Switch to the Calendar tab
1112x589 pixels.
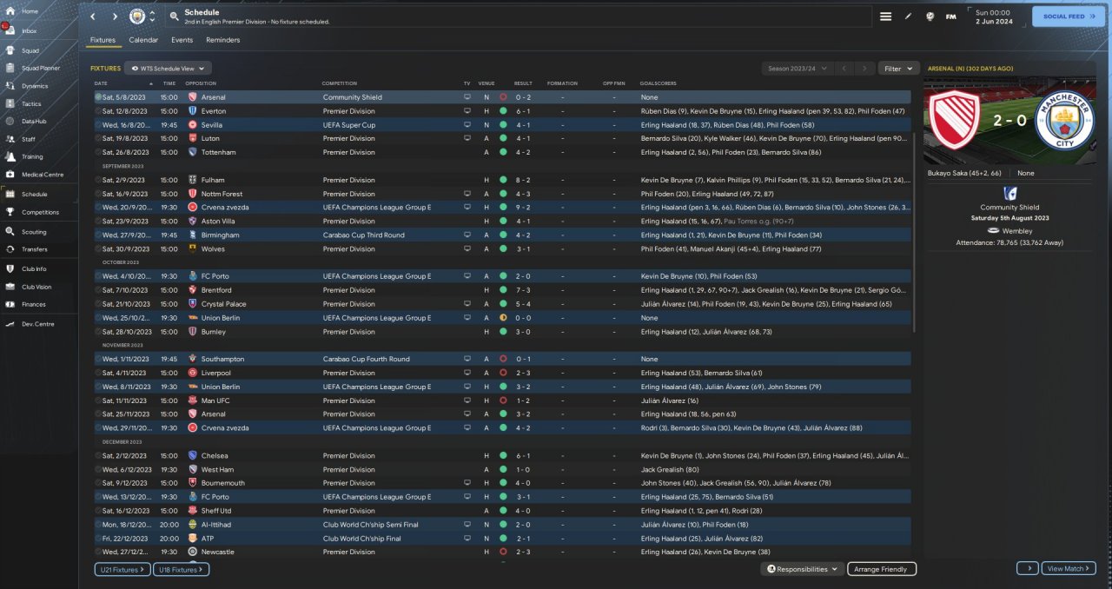[143, 40]
